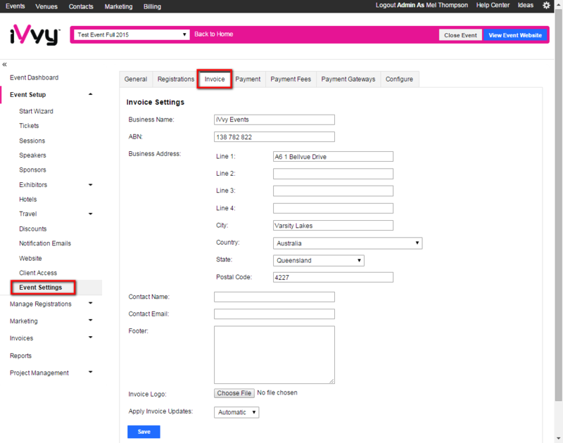Open the Apply Invoice Updates dropdown

236,412
